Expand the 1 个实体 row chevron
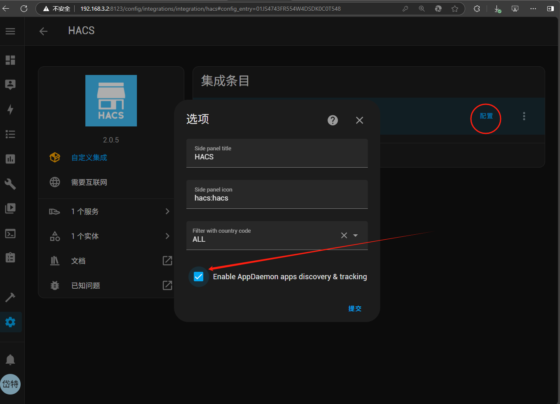Viewport: 560px width, 404px height. tap(167, 236)
